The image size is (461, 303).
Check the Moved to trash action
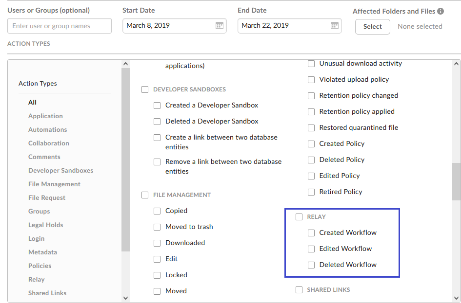157,227
